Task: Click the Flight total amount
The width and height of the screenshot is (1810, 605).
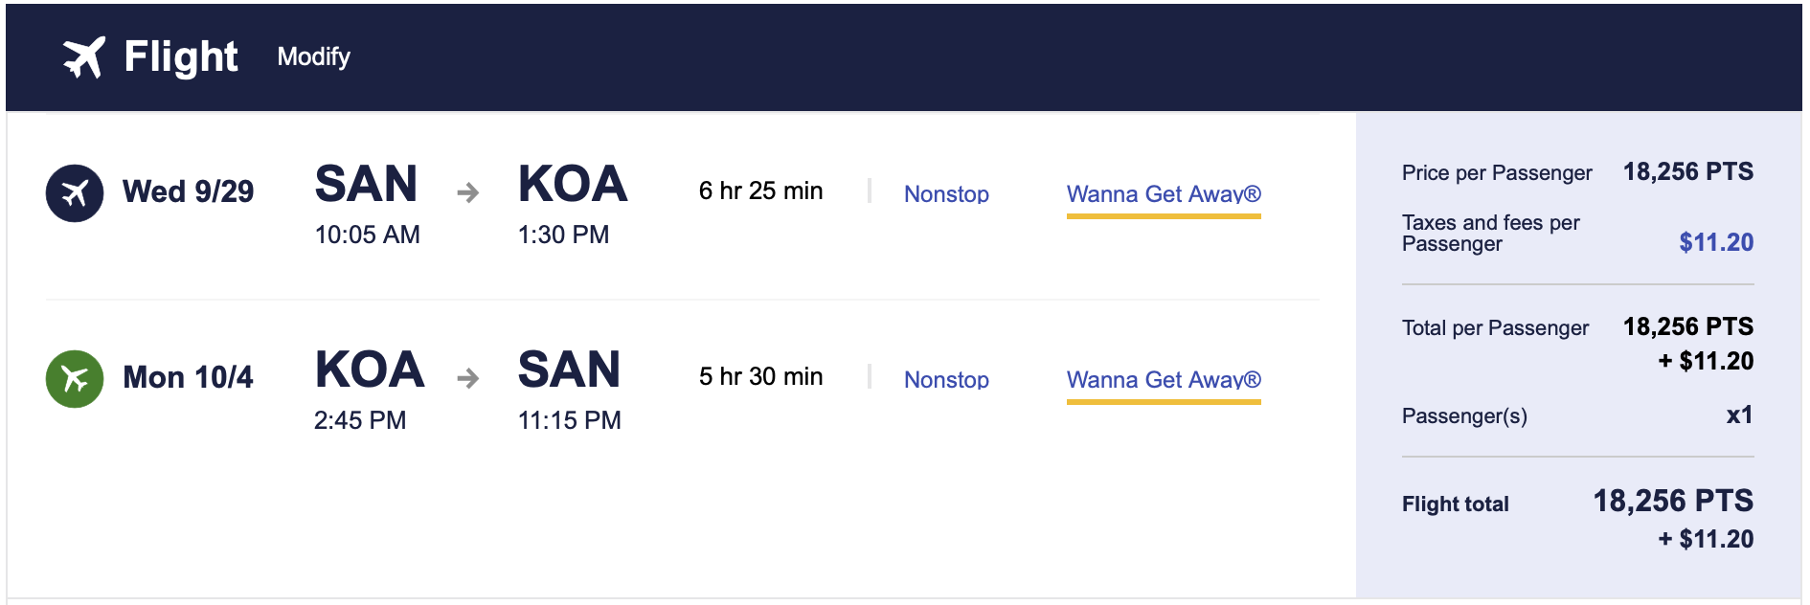Action: pos(1676,502)
